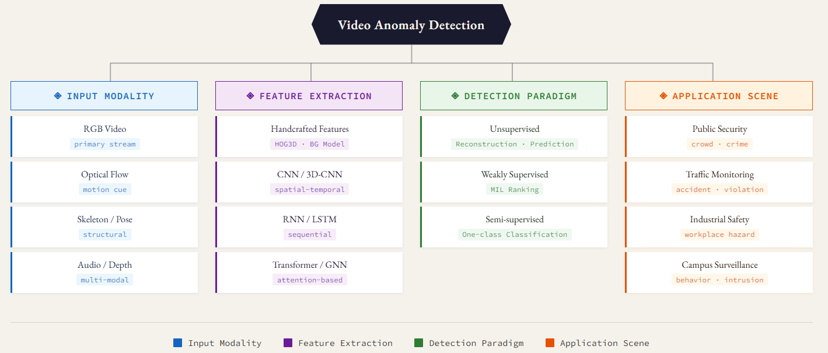
Task: Click the purple Feature Extraction legend swatch
Action: [288, 343]
